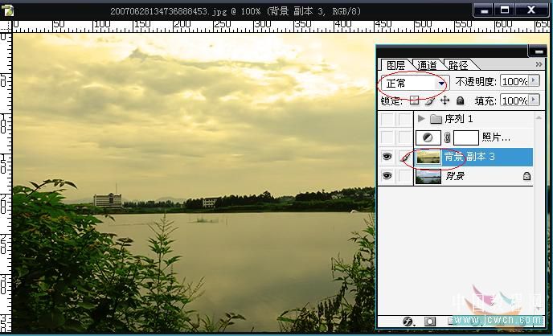Click the adjustment icon thumbnail of 照片 layer

coord(428,137)
